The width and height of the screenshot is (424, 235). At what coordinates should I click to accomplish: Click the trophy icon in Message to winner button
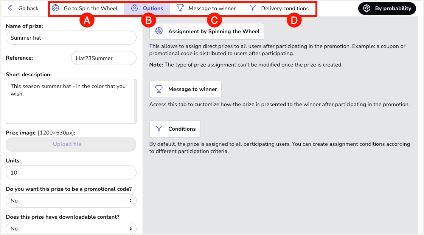pos(159,89)
